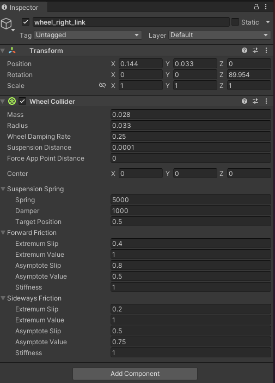Toggle the GameObject active checkbox
275x383 pixels.
26,22
